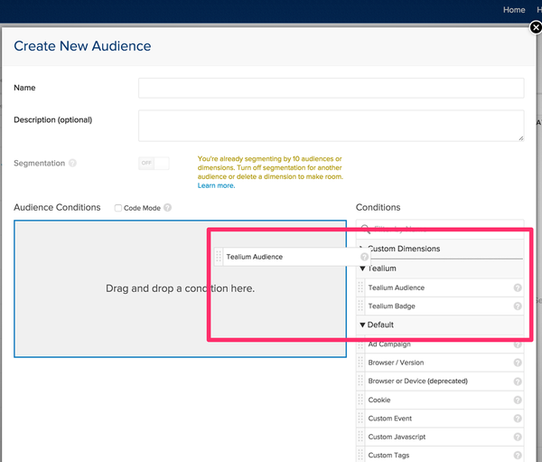Close the Create New Audience dialog
Image resolution: width=542 pixels, height=462 pixels.
click(x=535, y=28)
